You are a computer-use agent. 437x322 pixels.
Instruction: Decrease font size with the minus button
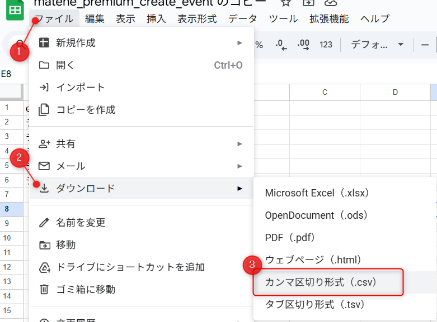click(425, 45)
